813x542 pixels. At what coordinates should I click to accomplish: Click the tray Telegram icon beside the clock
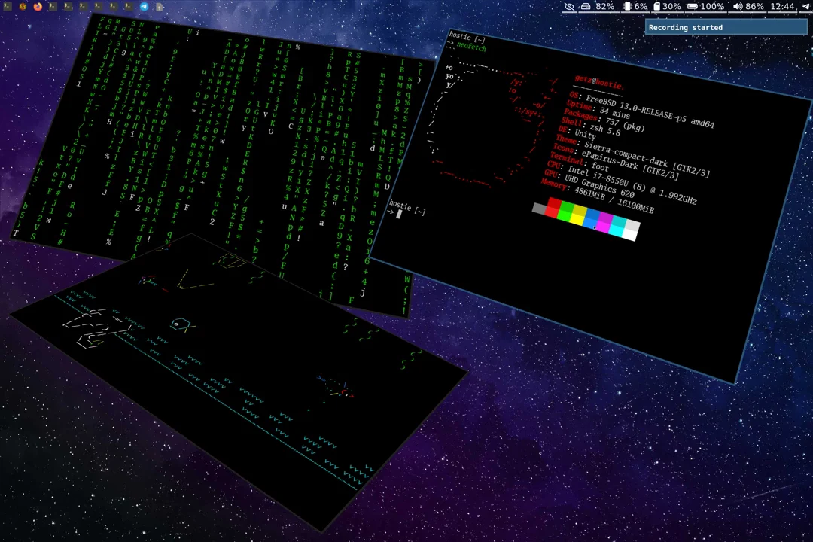click(804, 7)
